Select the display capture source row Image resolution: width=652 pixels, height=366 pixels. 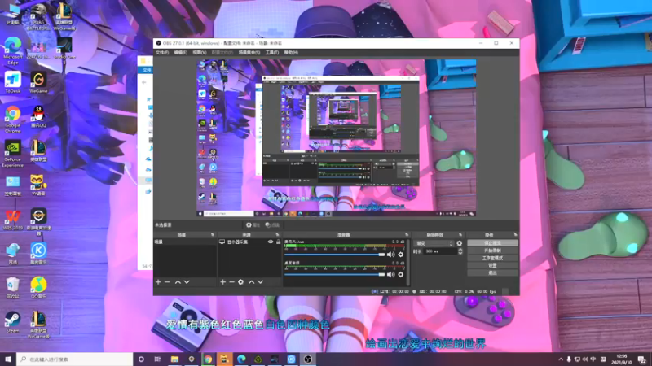(249, 242)
